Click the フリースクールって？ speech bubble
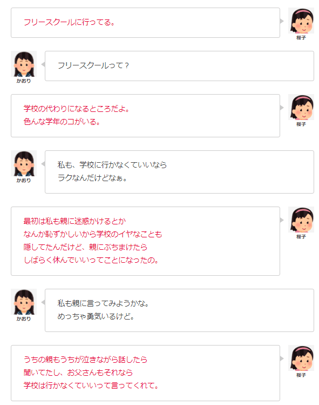Viewport: 319px width, 405px height. (180, 66)
